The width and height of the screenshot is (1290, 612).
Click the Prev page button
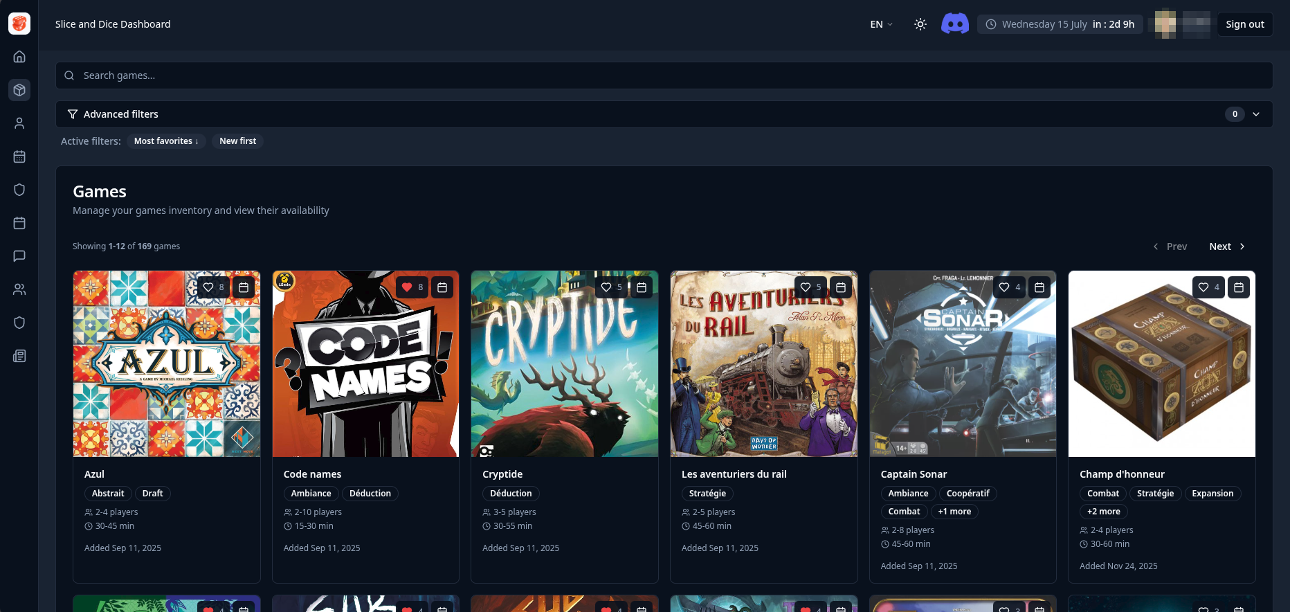coord(1170,246)
